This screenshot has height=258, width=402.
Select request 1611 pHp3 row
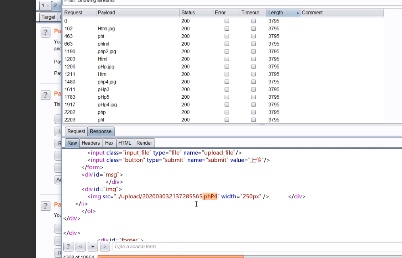coord(223,89)
